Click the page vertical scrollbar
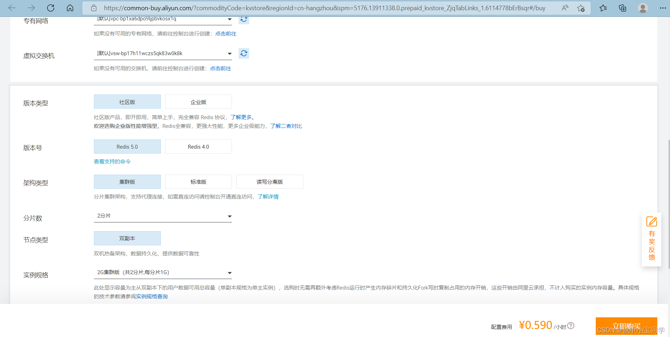This screenshot has height=337, width=670. [669, 204]
